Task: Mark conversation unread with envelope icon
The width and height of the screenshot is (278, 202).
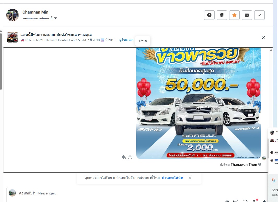Action: coord(247,15)
